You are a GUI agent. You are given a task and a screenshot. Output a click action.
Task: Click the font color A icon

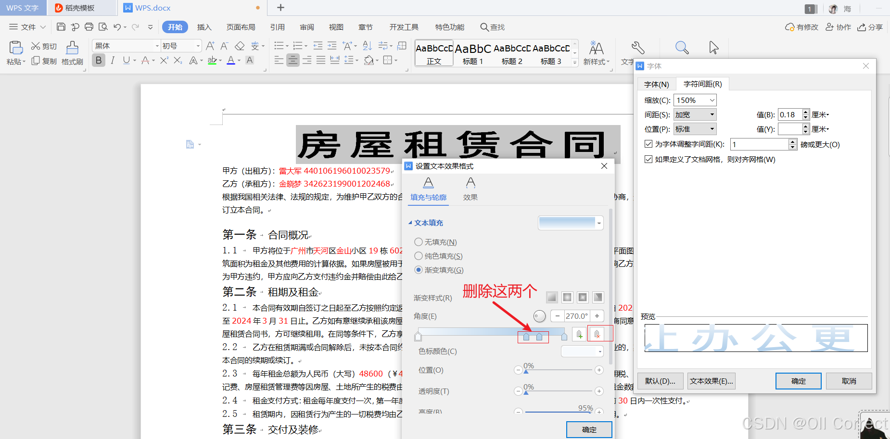(231, 60)
